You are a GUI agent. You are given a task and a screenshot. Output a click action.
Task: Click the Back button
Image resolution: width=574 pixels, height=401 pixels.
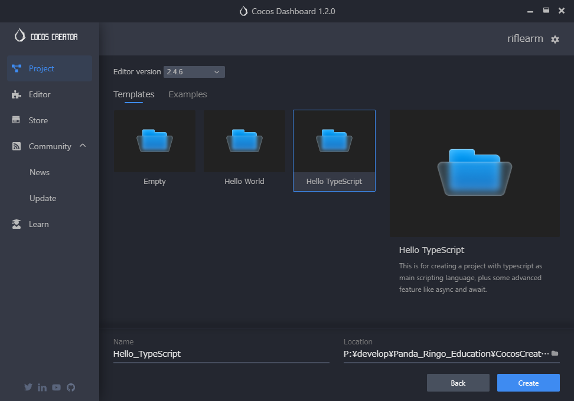click(458, 383)
